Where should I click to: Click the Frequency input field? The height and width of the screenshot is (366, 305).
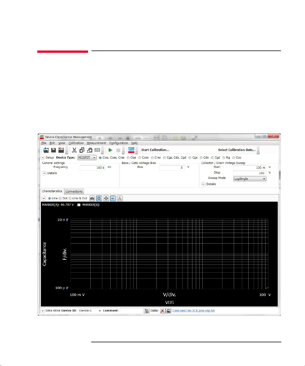point(93,168)
